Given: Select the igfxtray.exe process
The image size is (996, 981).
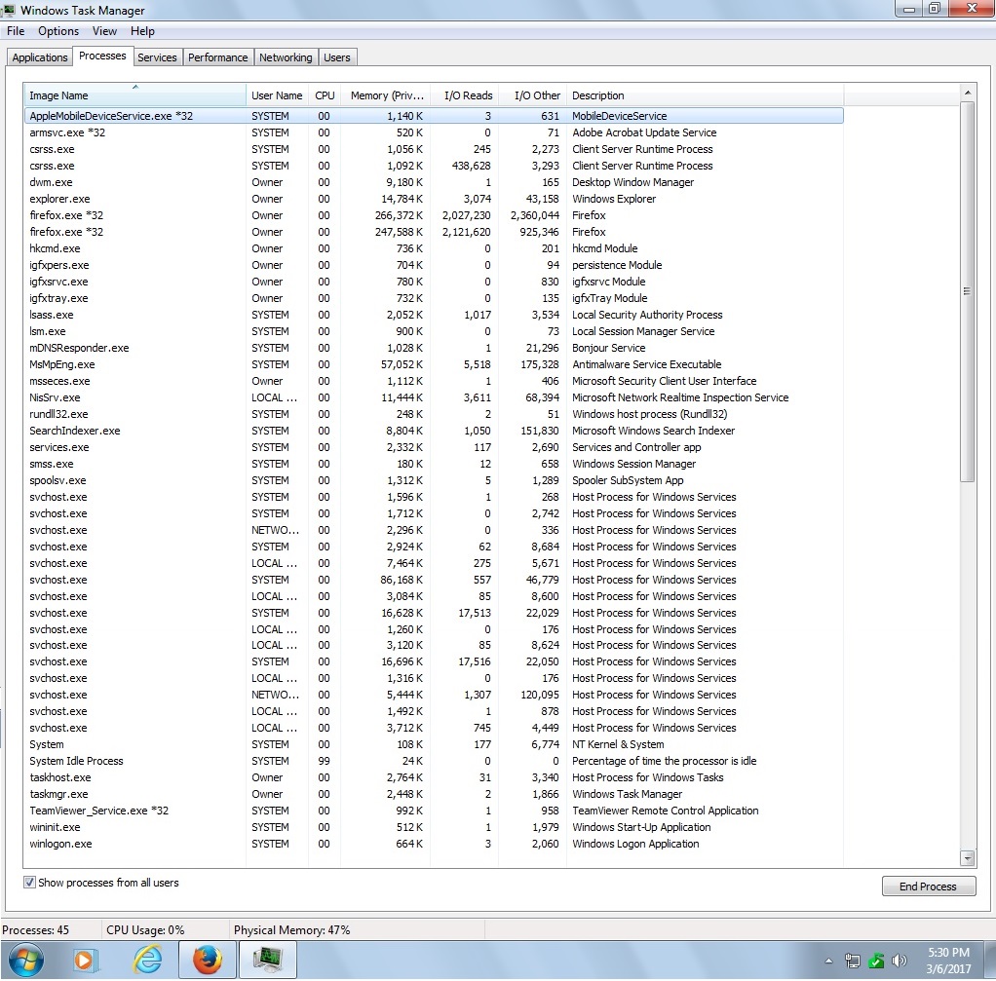Looking at the screenshot, I should click(x=434, y=298).
